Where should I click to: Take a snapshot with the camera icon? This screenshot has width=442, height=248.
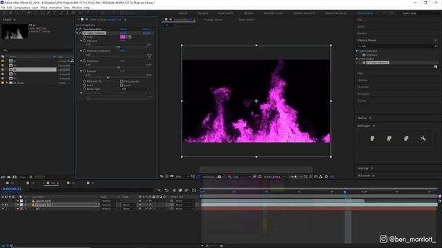point(220,176)
